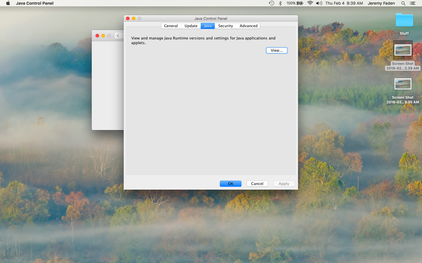Image resolution: width=422 pixels, height=263 pixels.
Task: Click the Cancel button
Action: [x=257, y=184]
